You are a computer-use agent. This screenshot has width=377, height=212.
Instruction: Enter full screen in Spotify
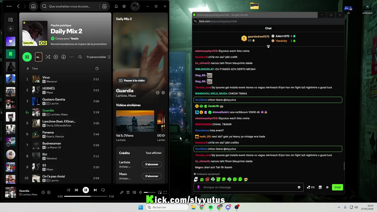pos(165,192)
